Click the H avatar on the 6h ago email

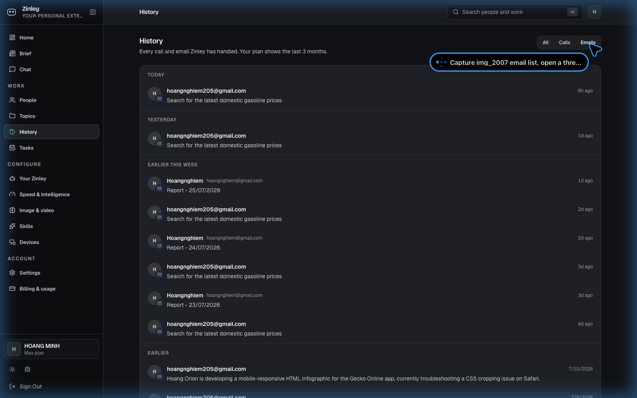coord(154,94)
